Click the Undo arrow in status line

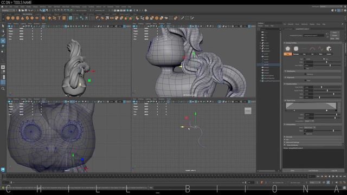pyautogui.click(x=29, y=10)
